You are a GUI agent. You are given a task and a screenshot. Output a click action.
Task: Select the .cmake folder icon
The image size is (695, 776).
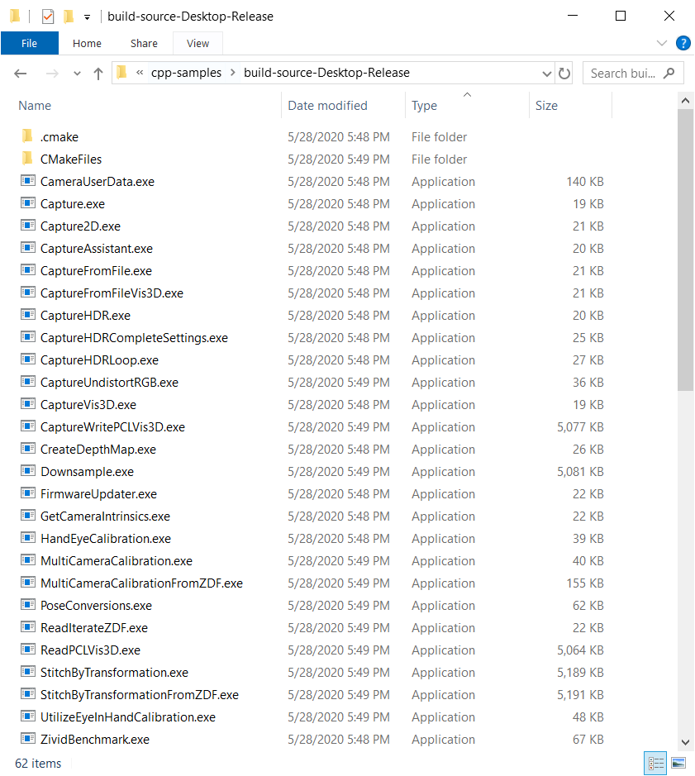28,136
